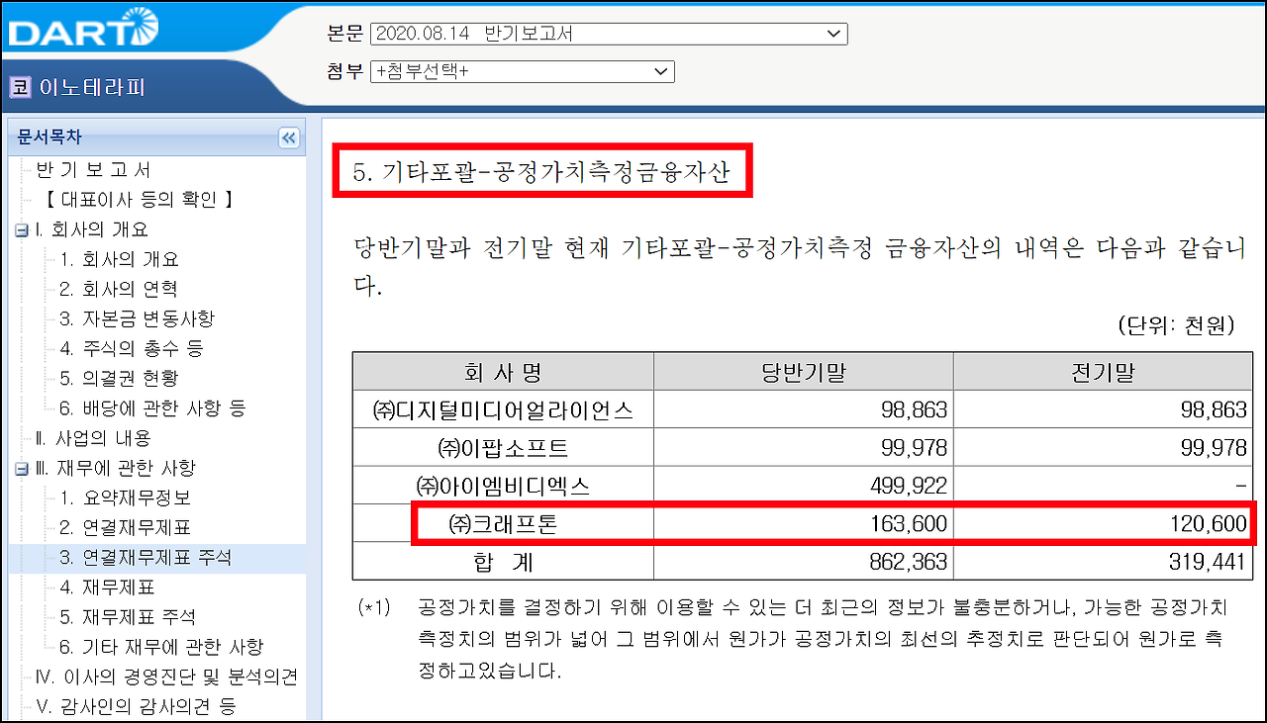Open 1. 요약재무정보 subsection

coord(125,497)
